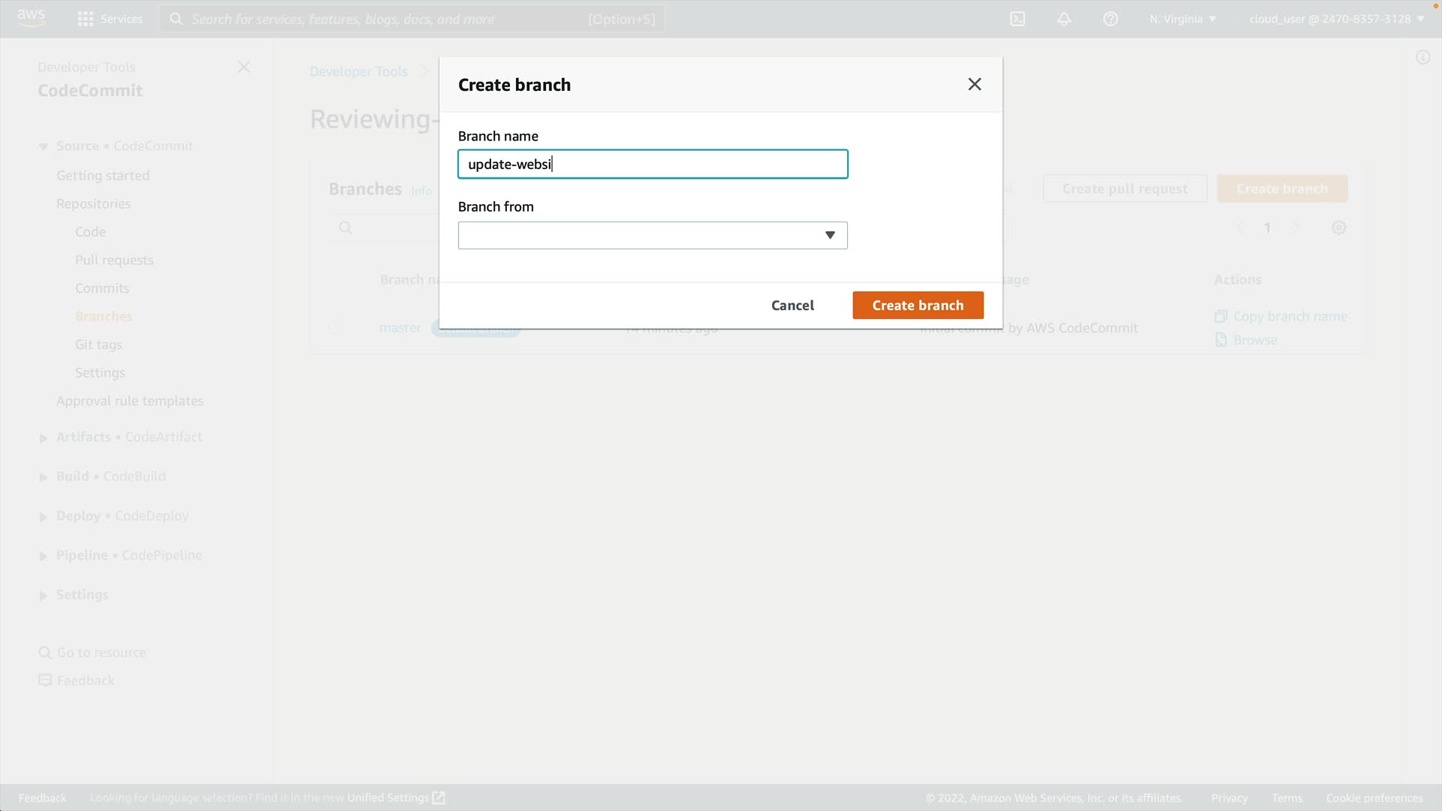Open the Branch from dropdown

(x=652, y=235)
